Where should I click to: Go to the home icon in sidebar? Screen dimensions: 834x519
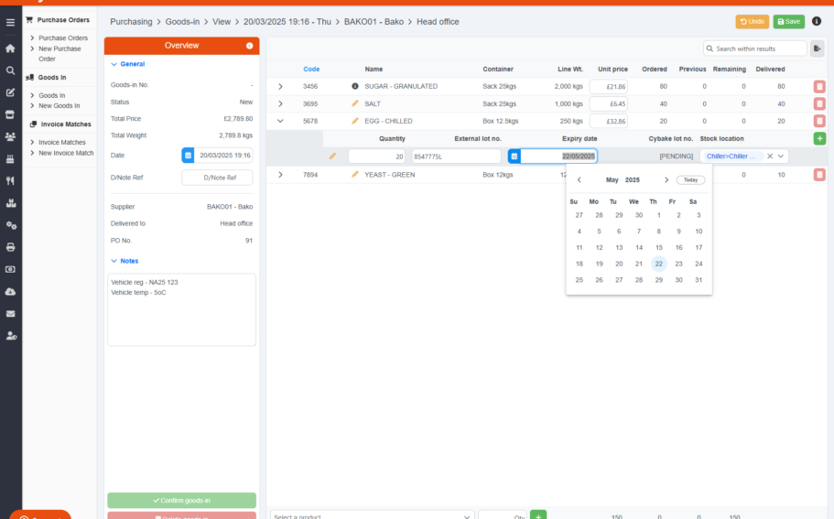10,49
